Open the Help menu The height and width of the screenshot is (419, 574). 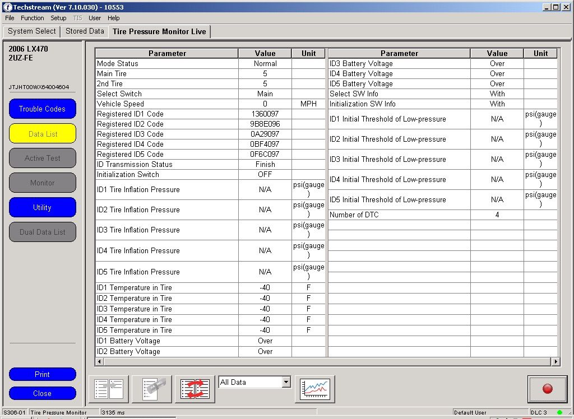click(113, 18)
